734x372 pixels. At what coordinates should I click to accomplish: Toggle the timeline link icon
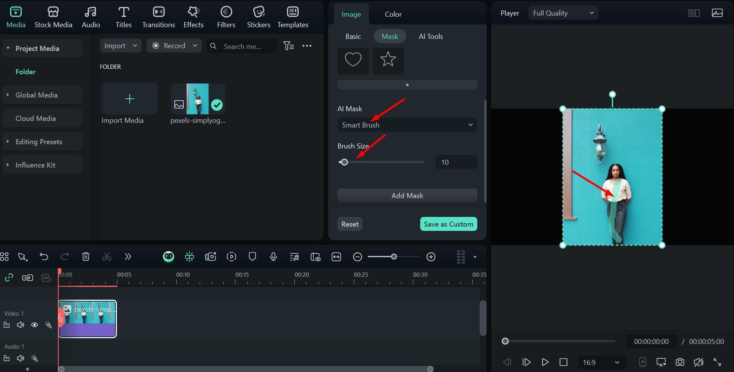point(9,278)
